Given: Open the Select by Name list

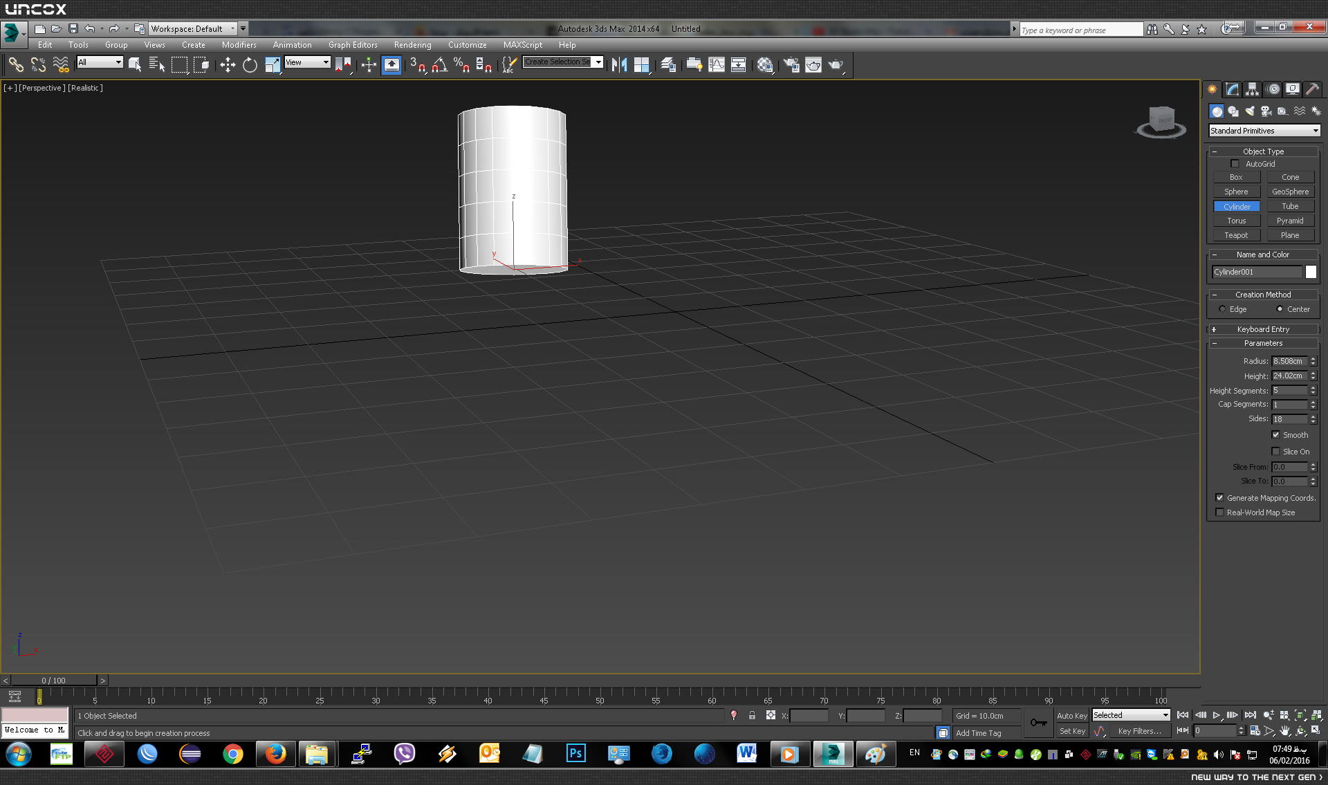Looking at the screenshot, I should click(157, 65).
